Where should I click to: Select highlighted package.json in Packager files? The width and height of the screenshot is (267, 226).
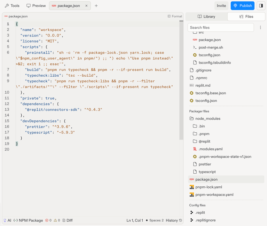tap(226, 179)
